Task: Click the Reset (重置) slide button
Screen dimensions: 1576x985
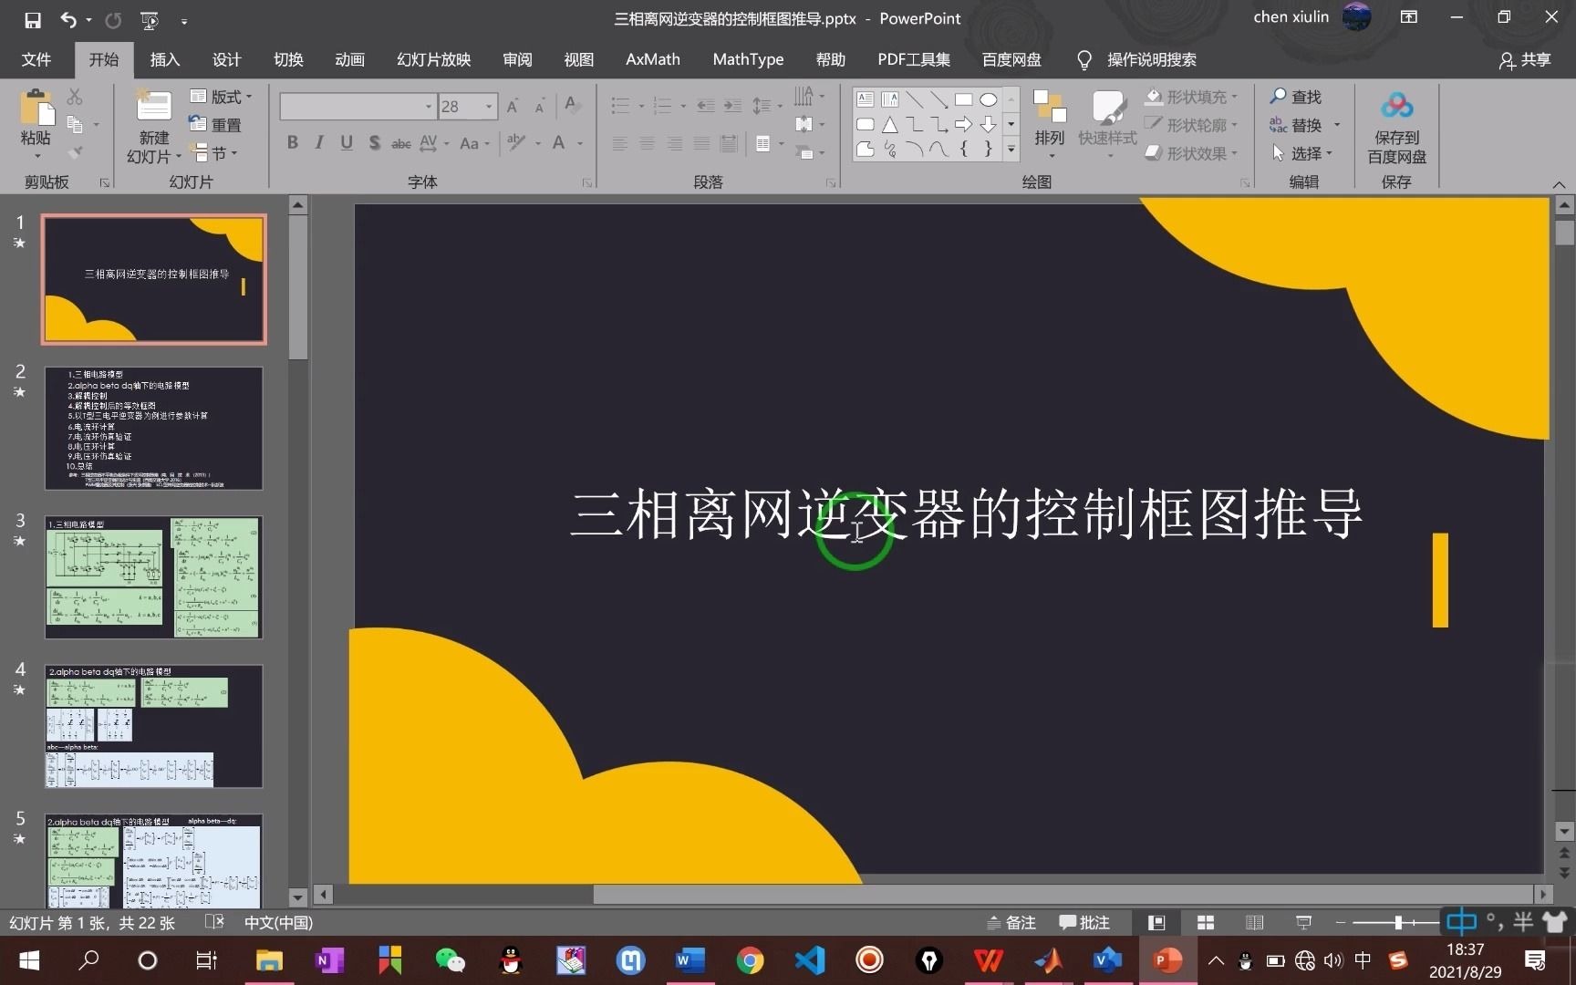Action: (x=215, y=125)
